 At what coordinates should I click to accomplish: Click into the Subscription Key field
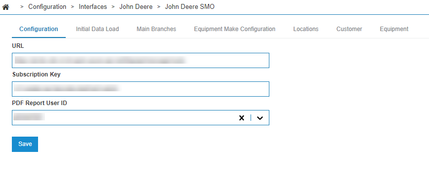(x=140, y=89)
